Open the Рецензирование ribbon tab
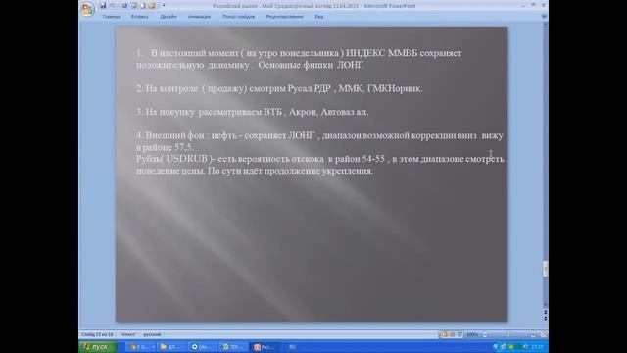Screen dimensions: 627x353 coord(285,17)
